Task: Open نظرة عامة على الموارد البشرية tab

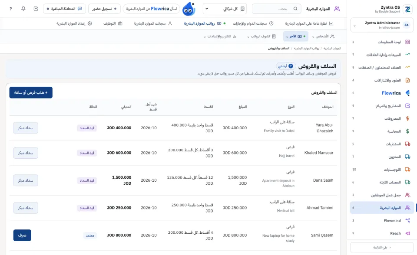Action: (x=309, y=23)
